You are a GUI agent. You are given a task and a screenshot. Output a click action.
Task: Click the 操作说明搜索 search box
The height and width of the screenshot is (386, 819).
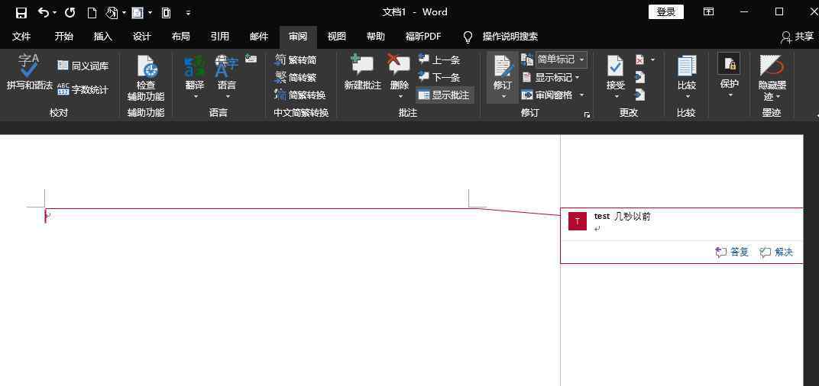(510, 37)
